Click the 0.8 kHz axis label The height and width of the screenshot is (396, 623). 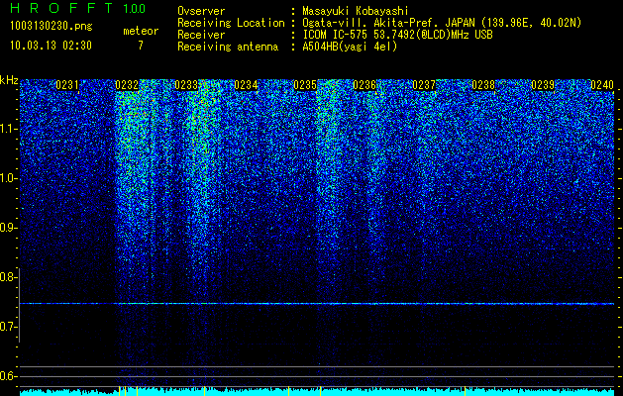(x=7, y=277)
